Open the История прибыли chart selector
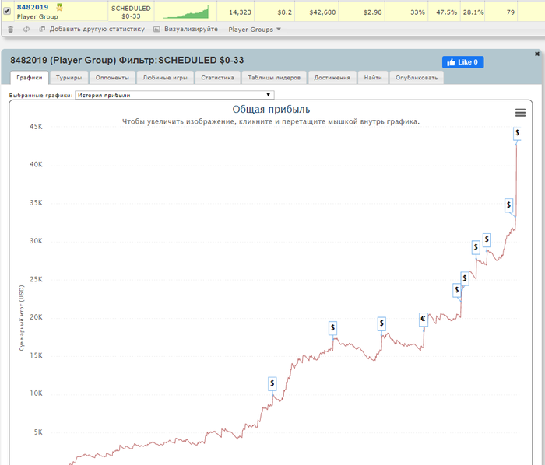Viewport: 545px width, 465px height. pyautogui.click(x=174, y=95)
